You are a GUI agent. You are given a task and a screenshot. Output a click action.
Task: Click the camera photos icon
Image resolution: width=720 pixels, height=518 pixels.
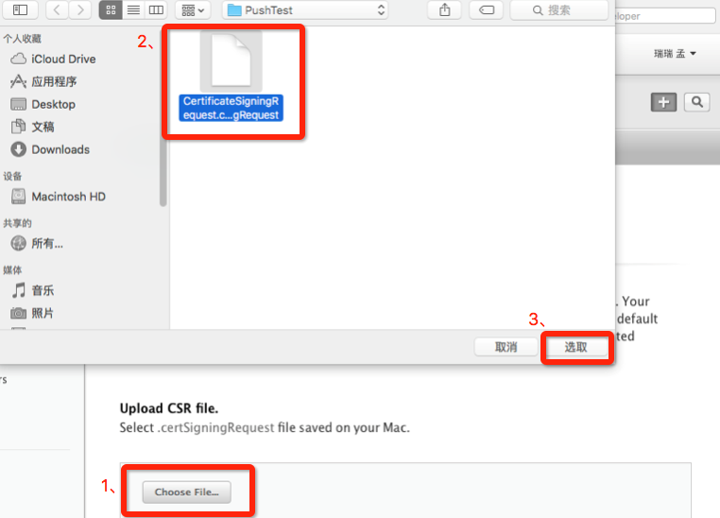coord(18,313)
